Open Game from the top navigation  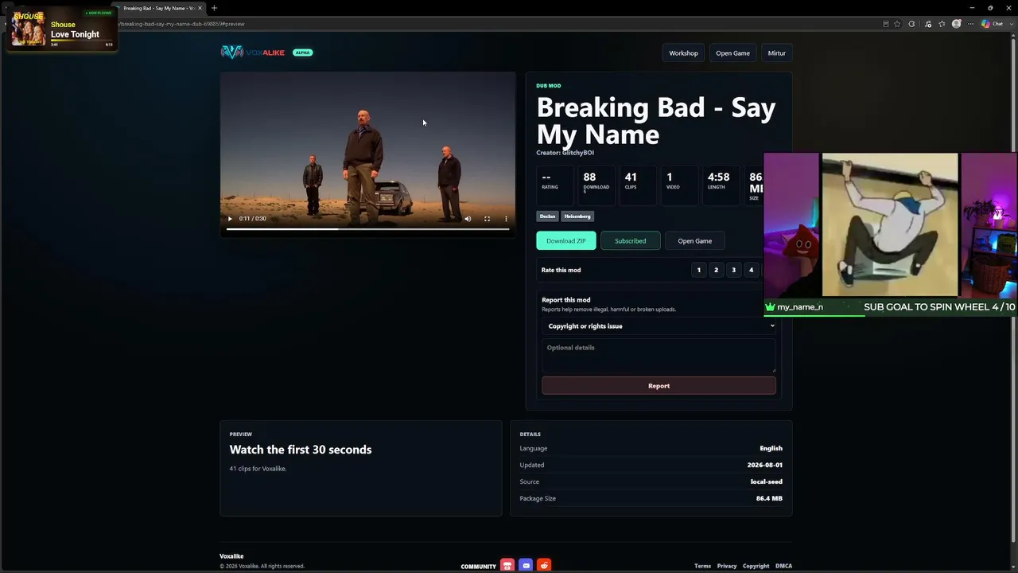(732, 53)
